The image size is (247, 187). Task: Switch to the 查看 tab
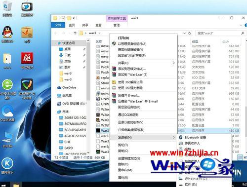pos(98,25)
